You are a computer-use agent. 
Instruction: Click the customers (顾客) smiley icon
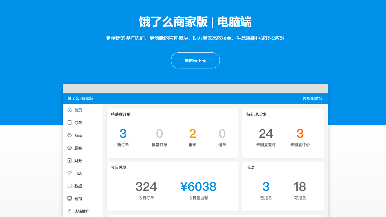(x=70, y=148)
